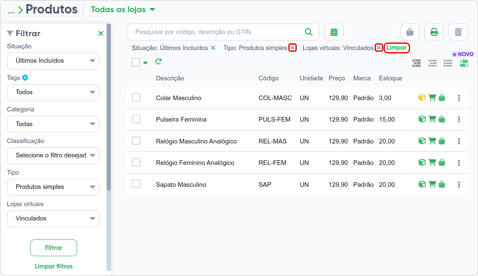Toggle the select-all checkbox above the table
The width and height of the screenshot is (478, 276).
pos(136,62)
